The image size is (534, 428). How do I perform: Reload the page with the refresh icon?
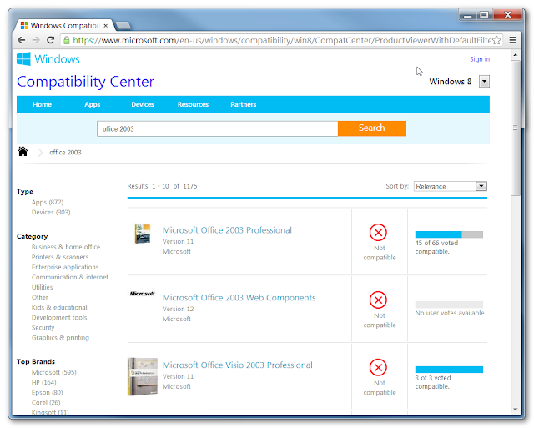pos(50,40)
